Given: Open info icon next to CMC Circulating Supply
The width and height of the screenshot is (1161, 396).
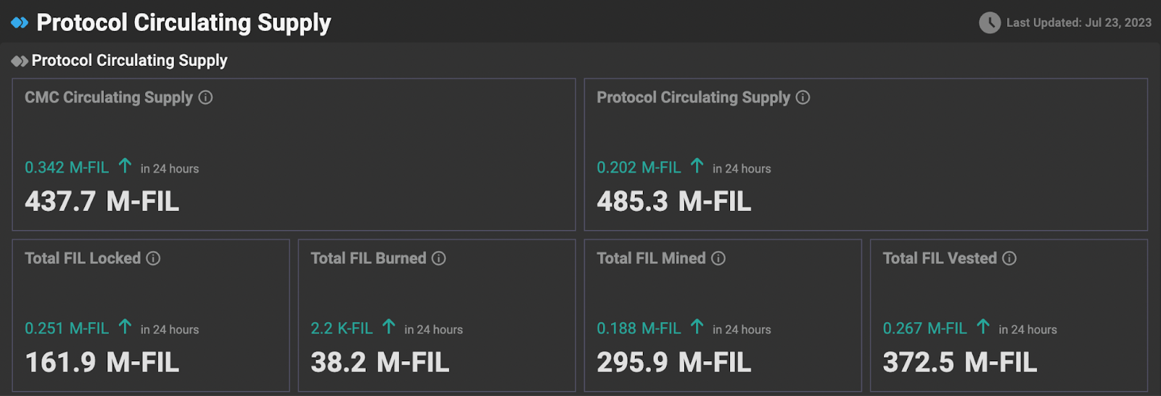Looking at the screenshot, I should [x=206, y=97].
